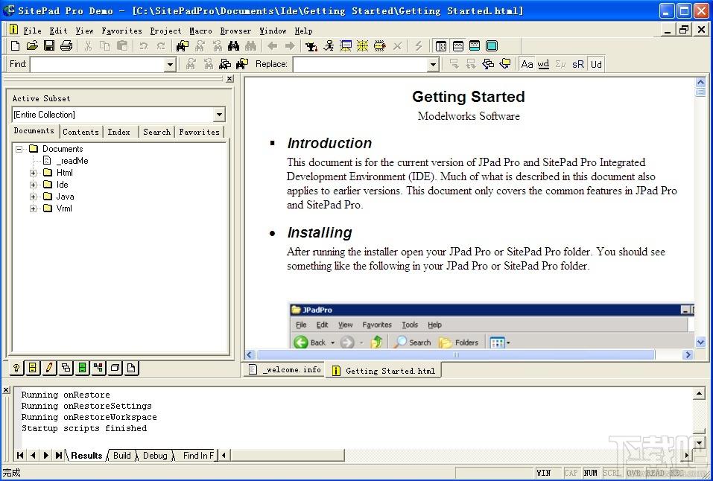
Task: Click inside the Find text input field
Action: click(x=98, y=65)
